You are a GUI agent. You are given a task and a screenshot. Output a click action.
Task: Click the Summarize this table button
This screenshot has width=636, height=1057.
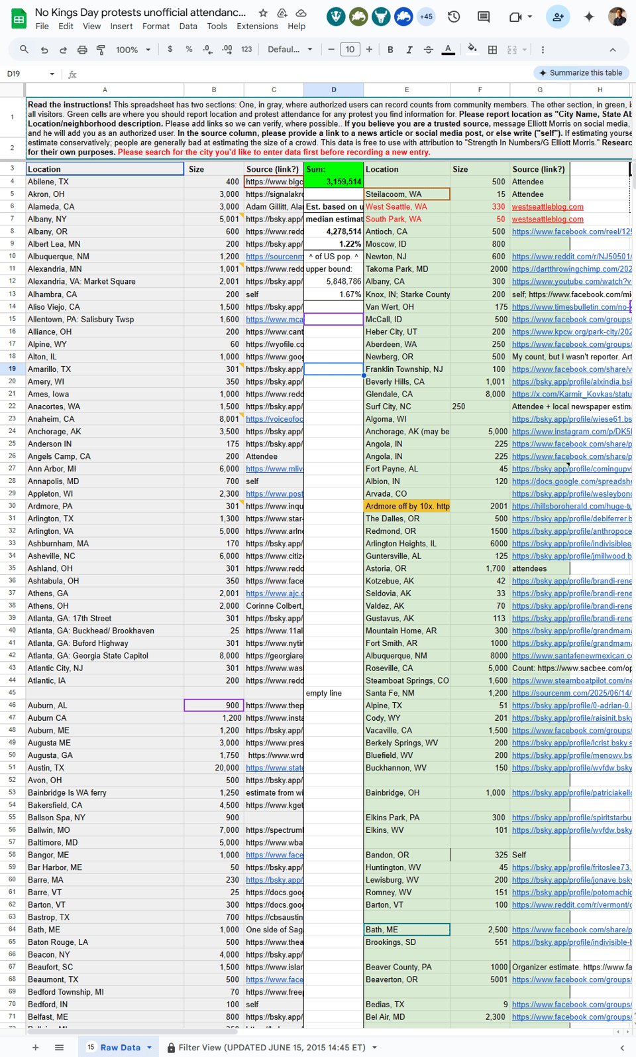click(x=581, y=73)
